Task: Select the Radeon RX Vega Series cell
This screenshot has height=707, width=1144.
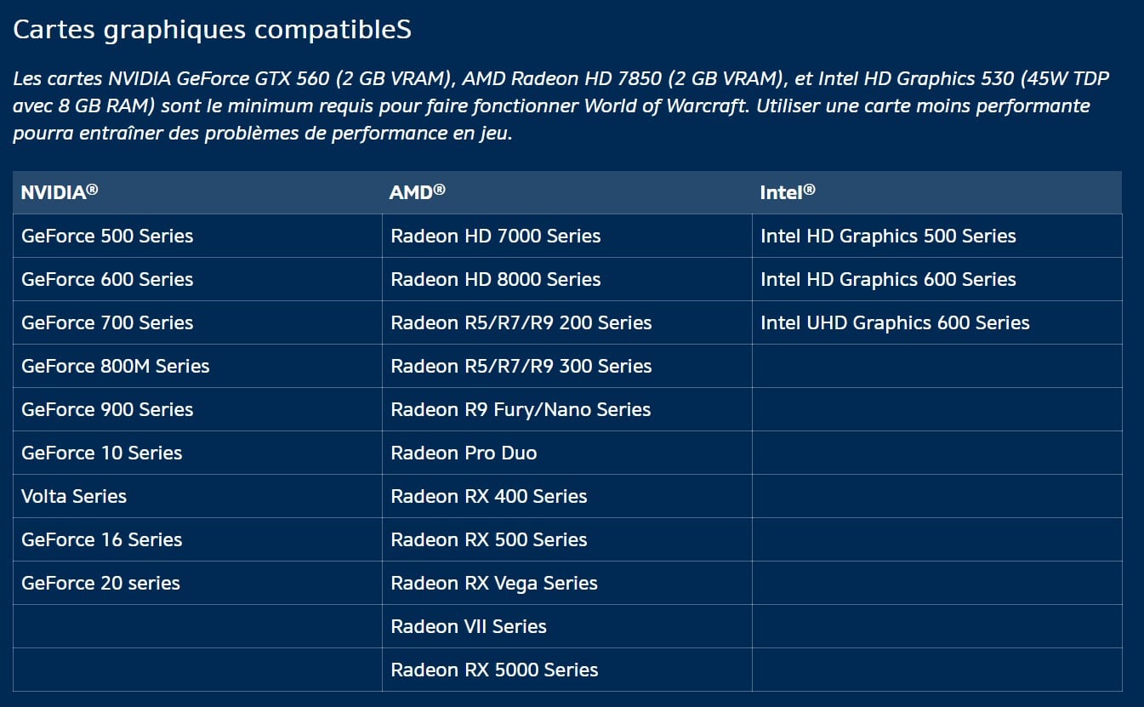Action: tap(493, 583)
